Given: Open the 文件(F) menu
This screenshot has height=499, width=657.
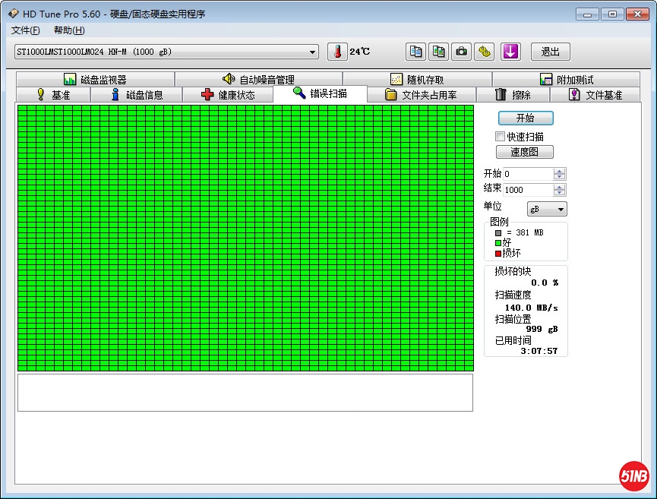Looking at the screenshot, I should (x=26, y=30).
